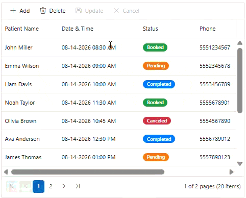Click phone number 5555678901
The width and height of the screenshot is (246, 198).
tap(215, 103)
